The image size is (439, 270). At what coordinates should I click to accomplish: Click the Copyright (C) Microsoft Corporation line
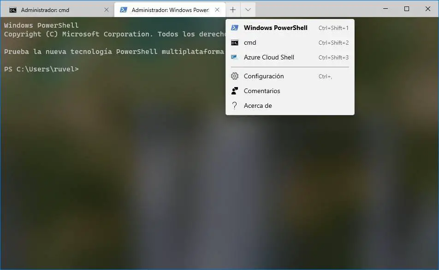115,34
